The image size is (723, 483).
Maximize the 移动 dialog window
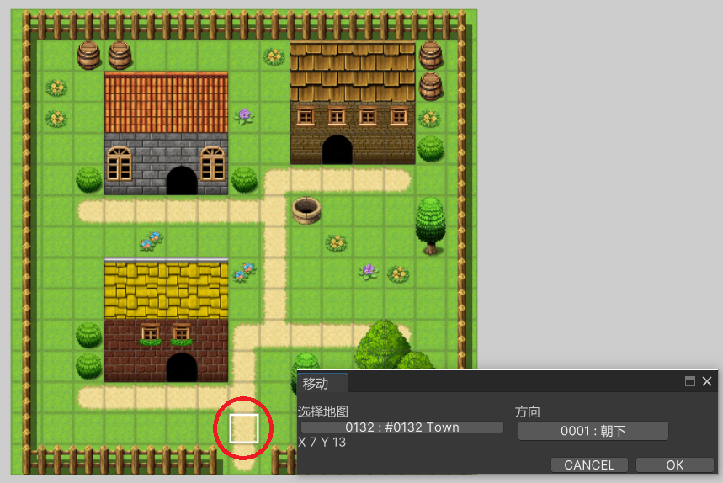coord(690,381)
